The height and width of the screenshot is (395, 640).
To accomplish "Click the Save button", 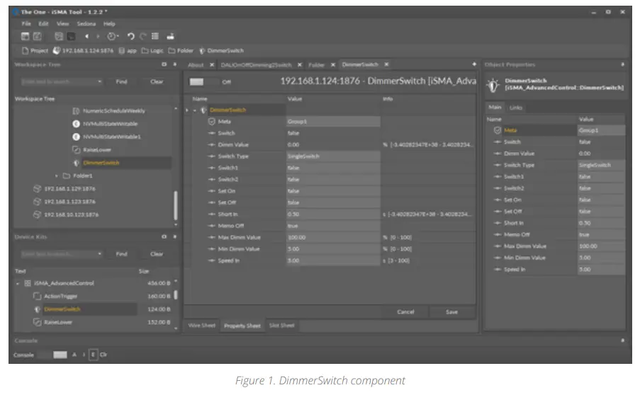I will click(x=451, y=311).
